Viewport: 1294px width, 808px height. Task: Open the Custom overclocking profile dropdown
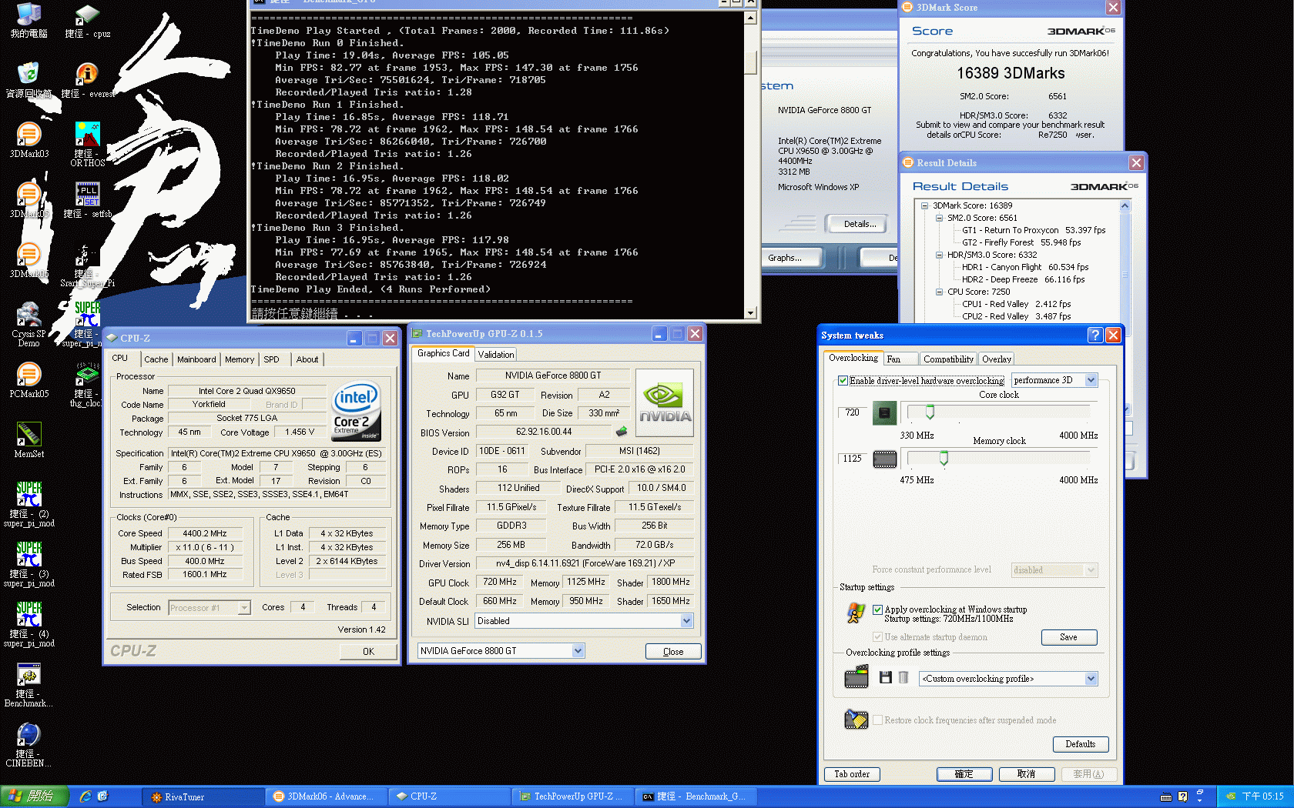pyautogui.click(x=1008, y=679)
